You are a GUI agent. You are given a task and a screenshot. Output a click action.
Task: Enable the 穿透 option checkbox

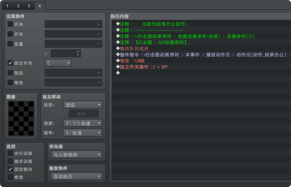tap(10, 177)
